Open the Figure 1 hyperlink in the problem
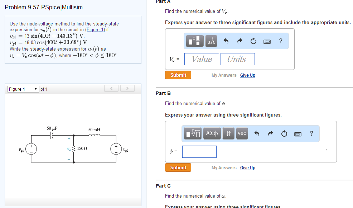 tap(95, 29)
